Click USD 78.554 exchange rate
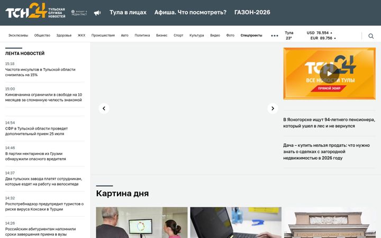This screenshot has width=381, height=238. click(x=319, y=33)
